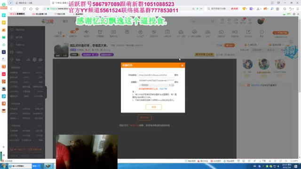
Task: Click the gift box icon in streamer toolbar
Action: point(127,32)
